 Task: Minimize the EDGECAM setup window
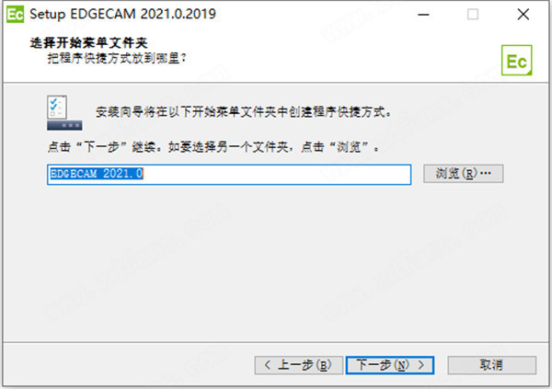click(423, 15)
